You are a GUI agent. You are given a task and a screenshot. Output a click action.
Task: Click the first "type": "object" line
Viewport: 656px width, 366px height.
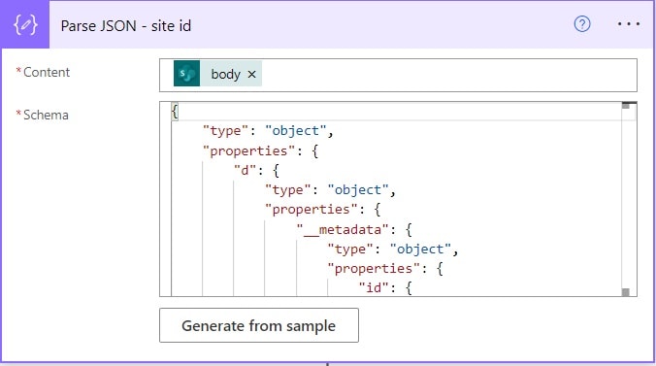click(268, 131)
